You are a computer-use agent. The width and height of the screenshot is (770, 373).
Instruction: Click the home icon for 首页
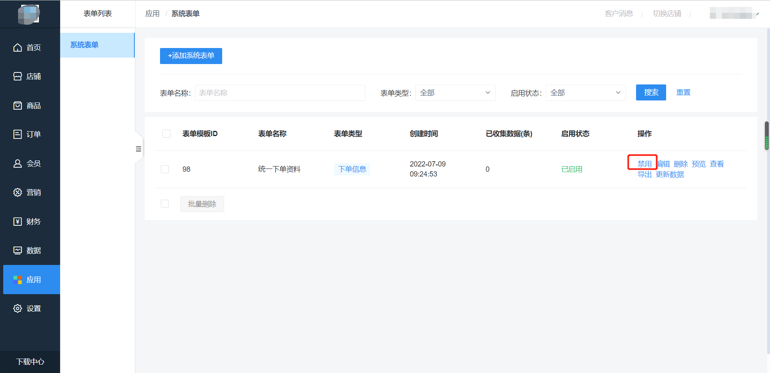(18, 48)
